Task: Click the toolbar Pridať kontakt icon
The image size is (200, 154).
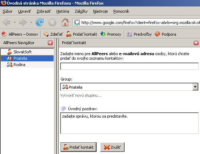Action: click(69, 34)
